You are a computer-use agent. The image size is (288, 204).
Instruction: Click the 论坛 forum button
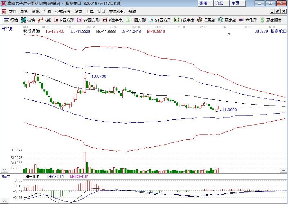(x=221, y=3)
